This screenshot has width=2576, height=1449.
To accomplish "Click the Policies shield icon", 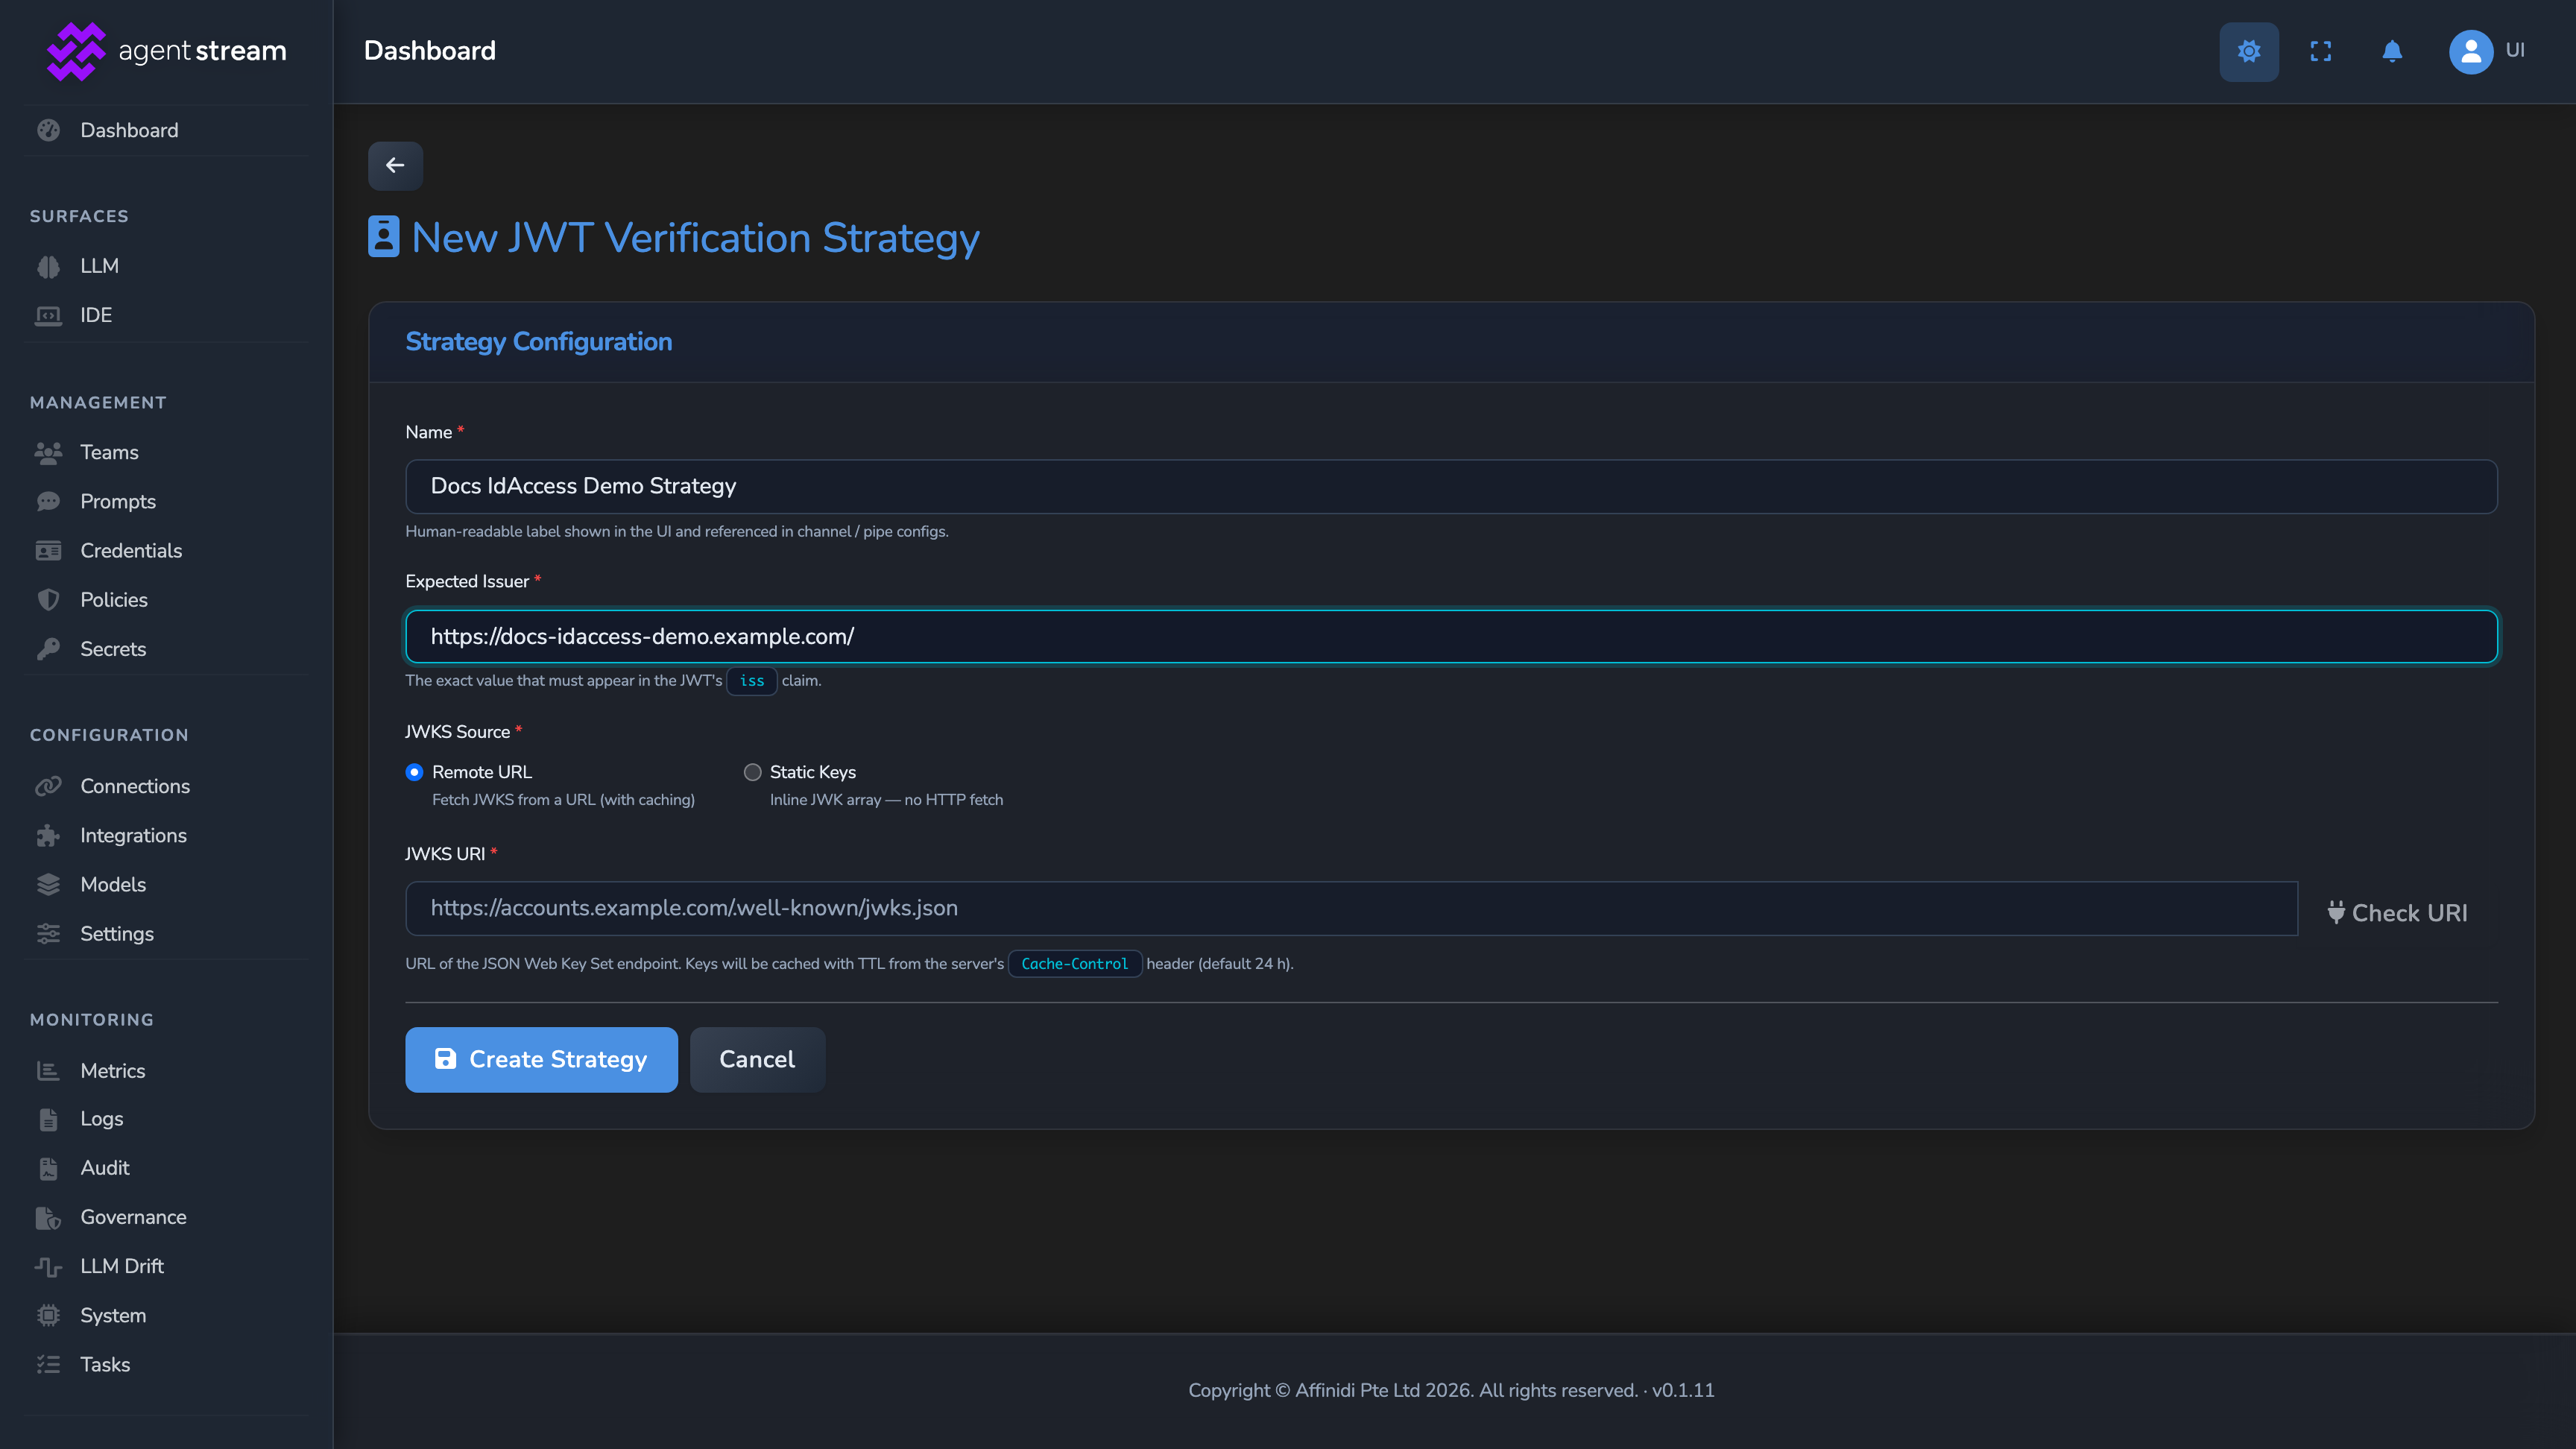I will coord(48,600).
